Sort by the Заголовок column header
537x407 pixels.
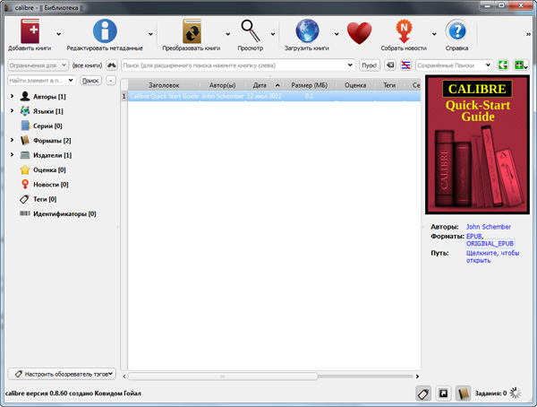coord(164,84)
